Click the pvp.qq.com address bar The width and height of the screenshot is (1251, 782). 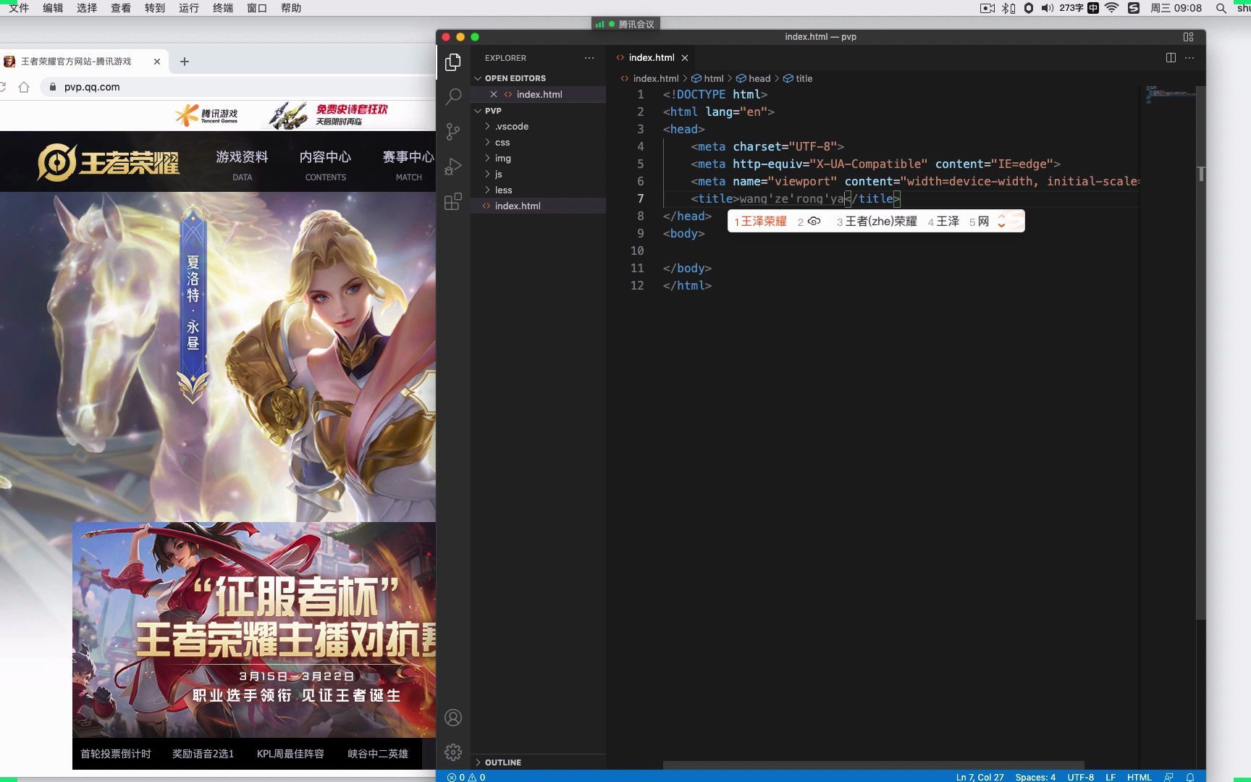click(x=239, y=87)
